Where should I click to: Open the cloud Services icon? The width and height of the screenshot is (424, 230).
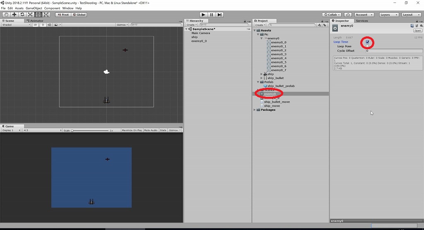click(x=348, y=14)
